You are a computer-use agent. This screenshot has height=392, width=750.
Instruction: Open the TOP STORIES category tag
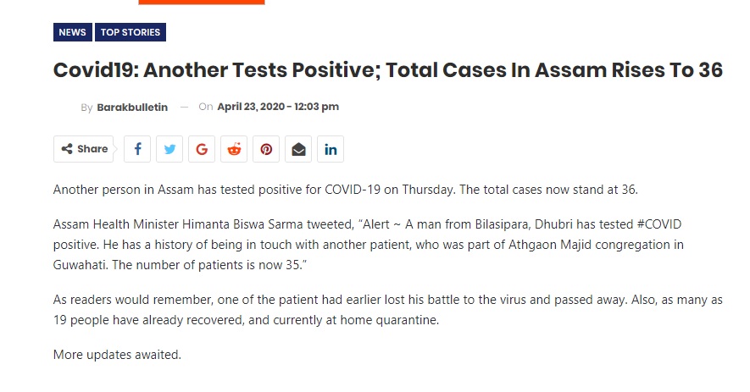(131, 32)
